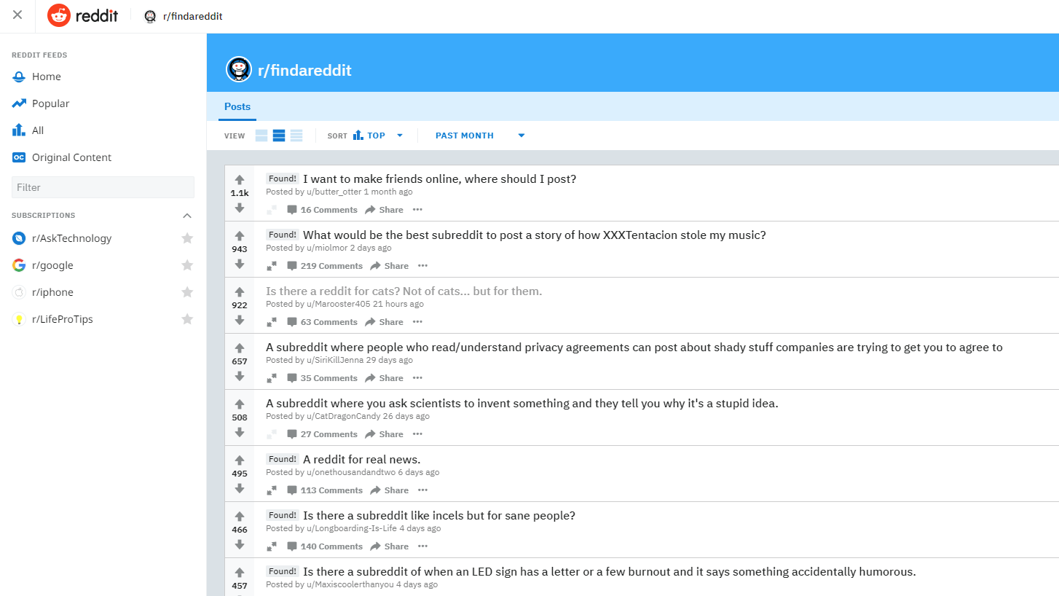The width and height of the screenshot is (1059, 596).
Task: Open the reddit logo home link
Action: [x=82, y=15]
